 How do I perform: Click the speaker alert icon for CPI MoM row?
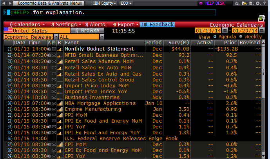49,145
